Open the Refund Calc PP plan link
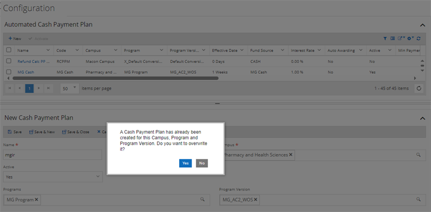431x212 pixels. (x=33, y=61)
